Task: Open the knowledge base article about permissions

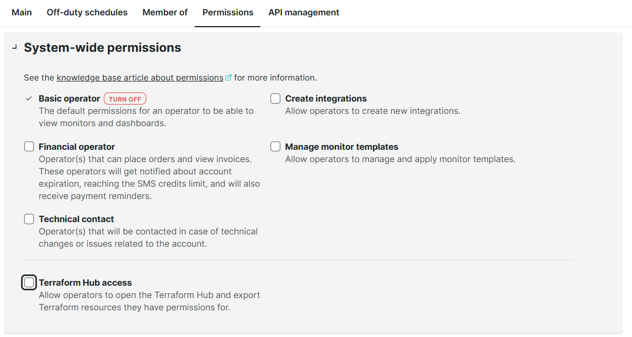Action: click(140, 78)
